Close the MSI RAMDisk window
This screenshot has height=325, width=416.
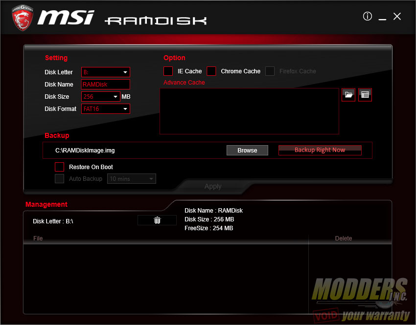click(x=397, y=17)
